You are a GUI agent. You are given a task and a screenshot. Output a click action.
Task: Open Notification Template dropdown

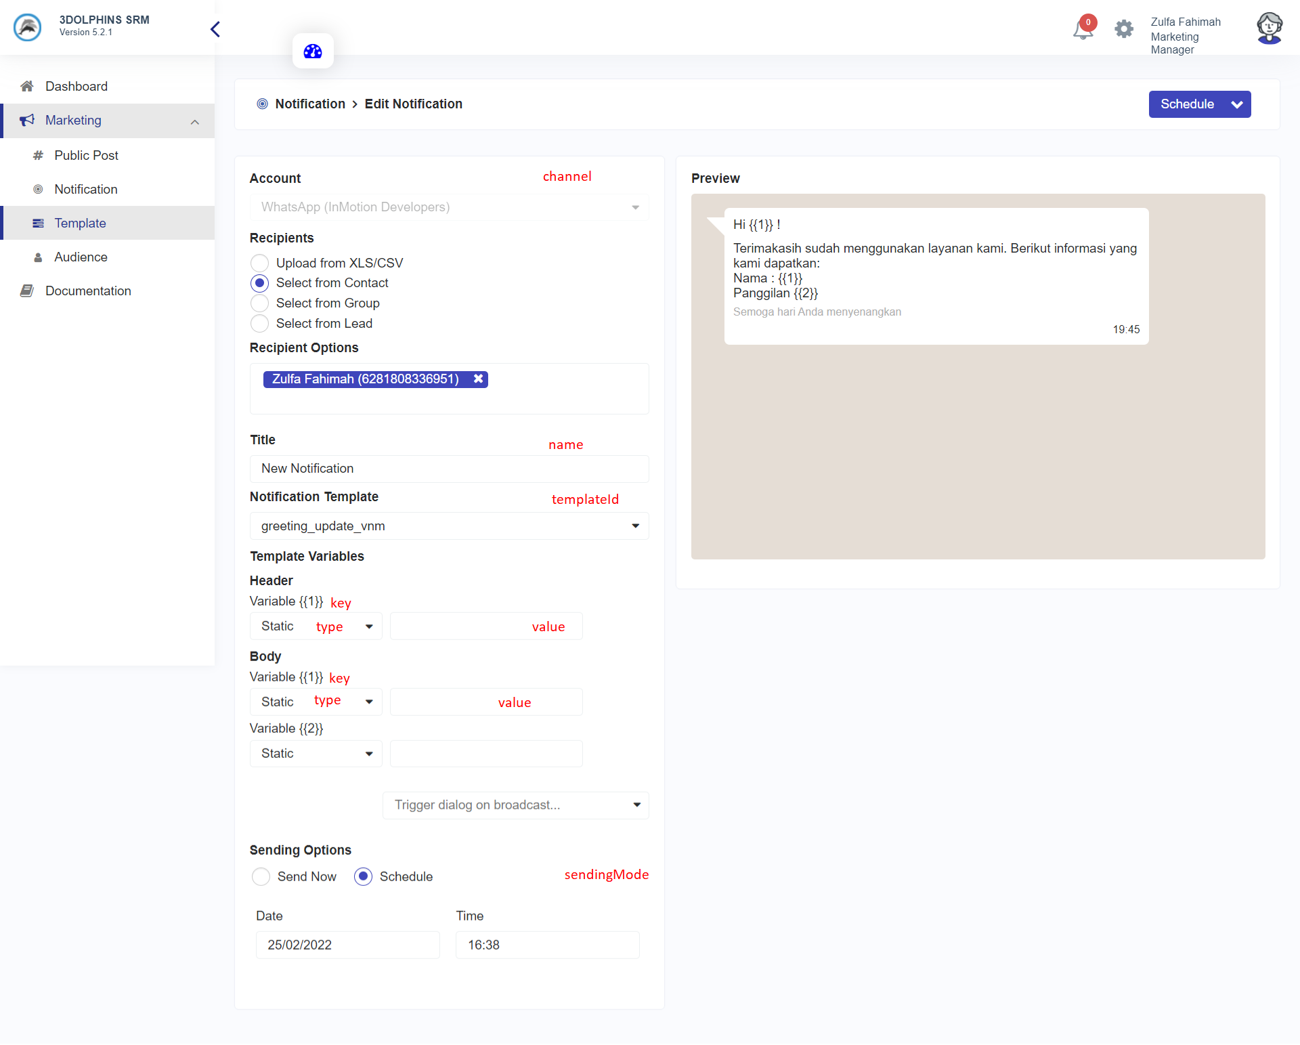pyautogui.click(x=449, y=526)
